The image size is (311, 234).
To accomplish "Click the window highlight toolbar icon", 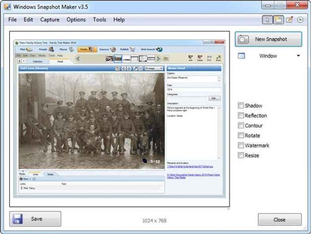I will click(279, 20).
